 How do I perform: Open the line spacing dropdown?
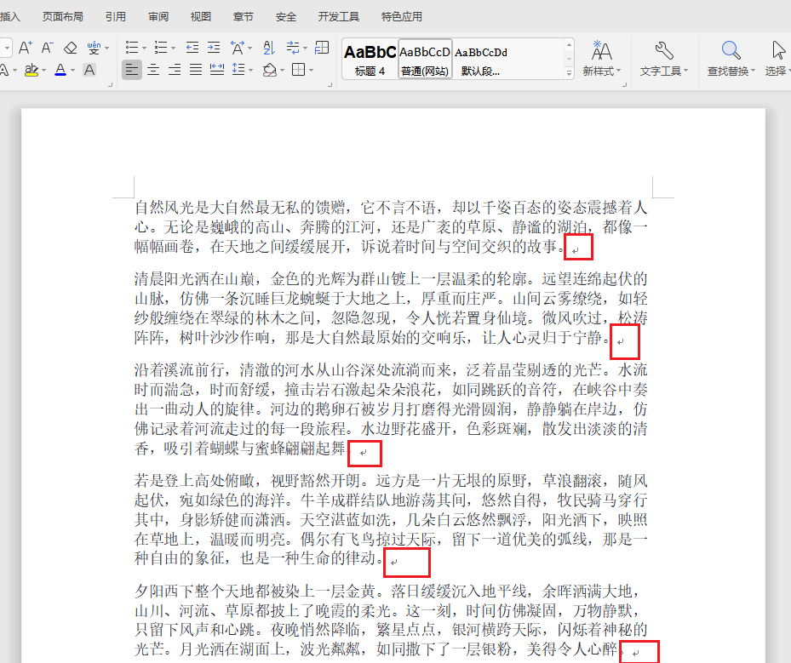250,69
